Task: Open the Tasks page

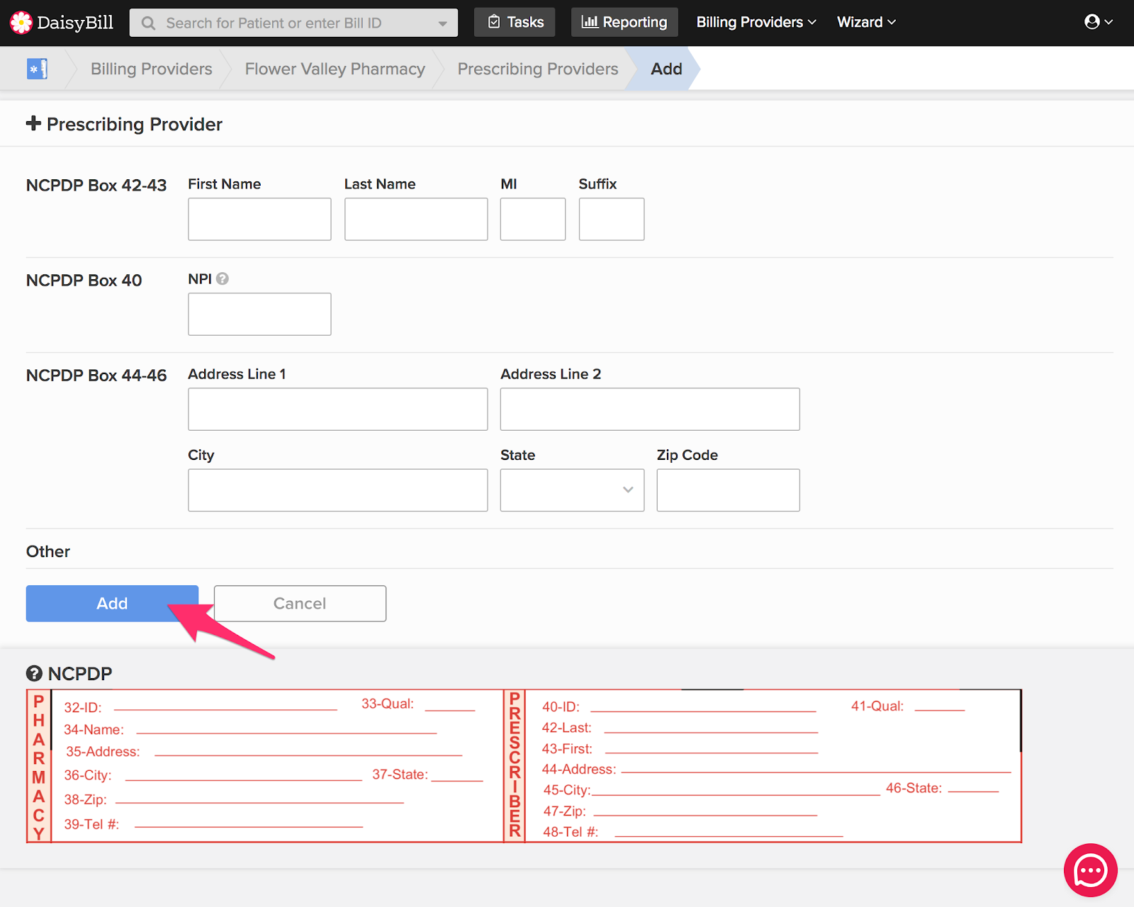Action: tap(515, 22)
